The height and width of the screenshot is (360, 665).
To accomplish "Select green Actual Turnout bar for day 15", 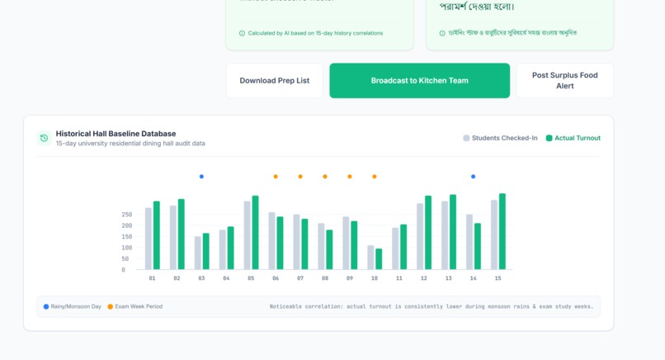I will point(502,231).
